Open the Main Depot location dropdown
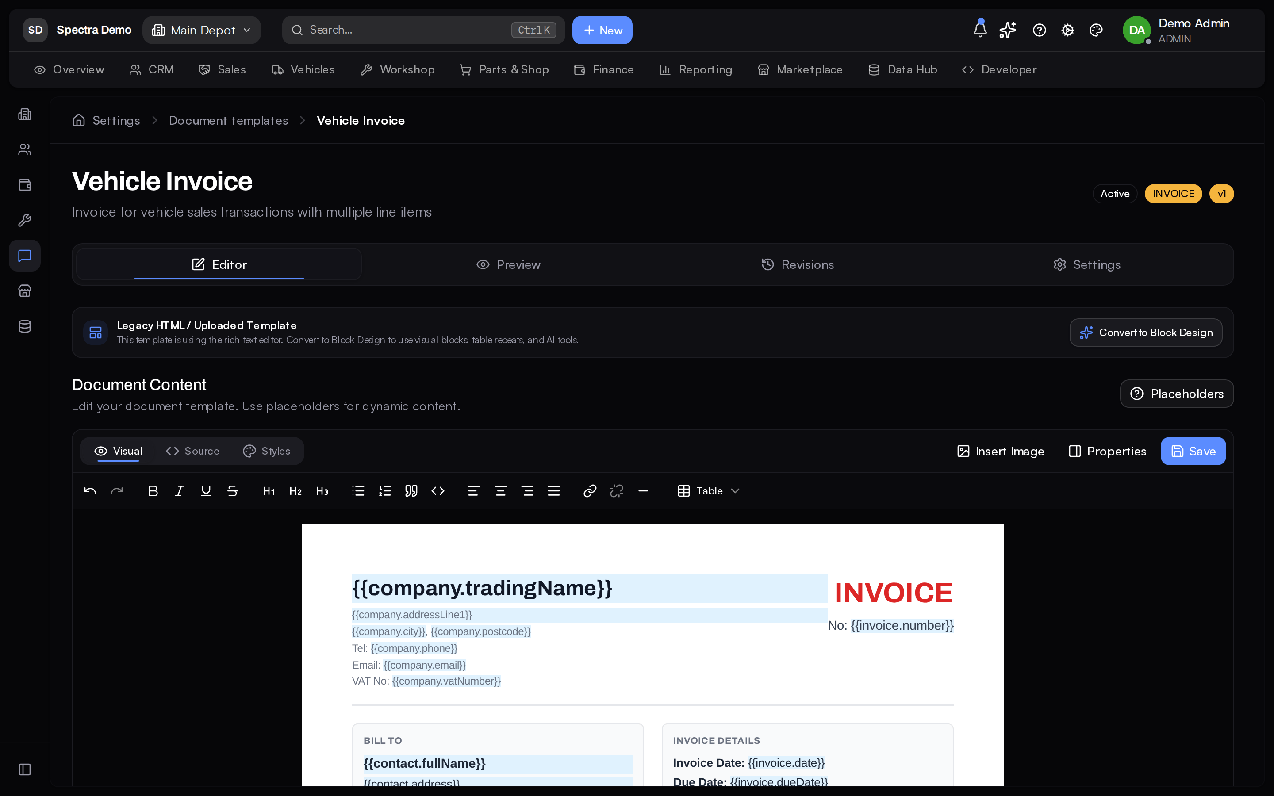The height and width of the screenshot is (796, 1274). [202, 30]
